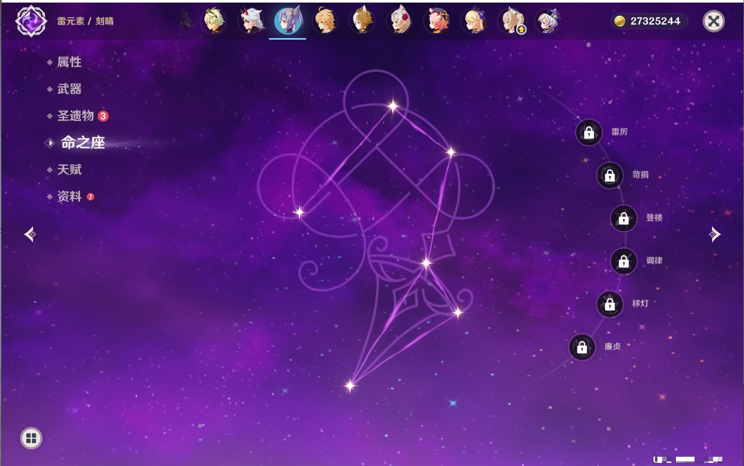Click the lock icon for 登楼

pos(624,218)
